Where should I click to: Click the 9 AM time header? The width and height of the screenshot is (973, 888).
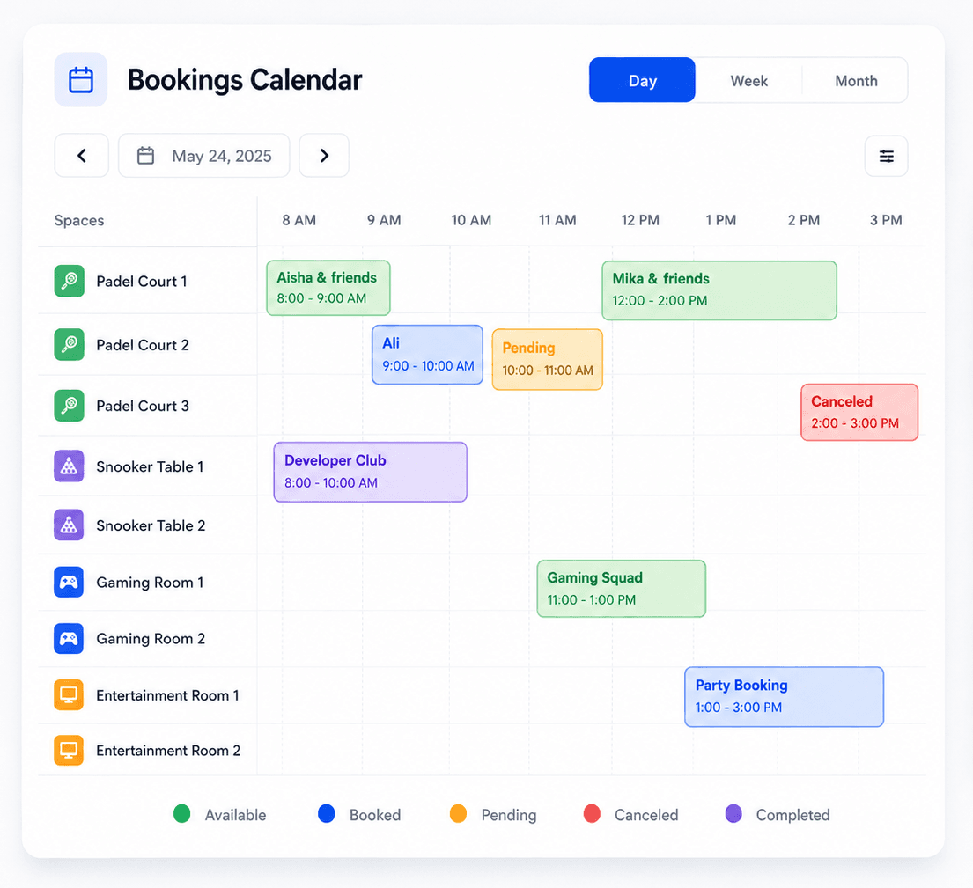tap(384, 220)
